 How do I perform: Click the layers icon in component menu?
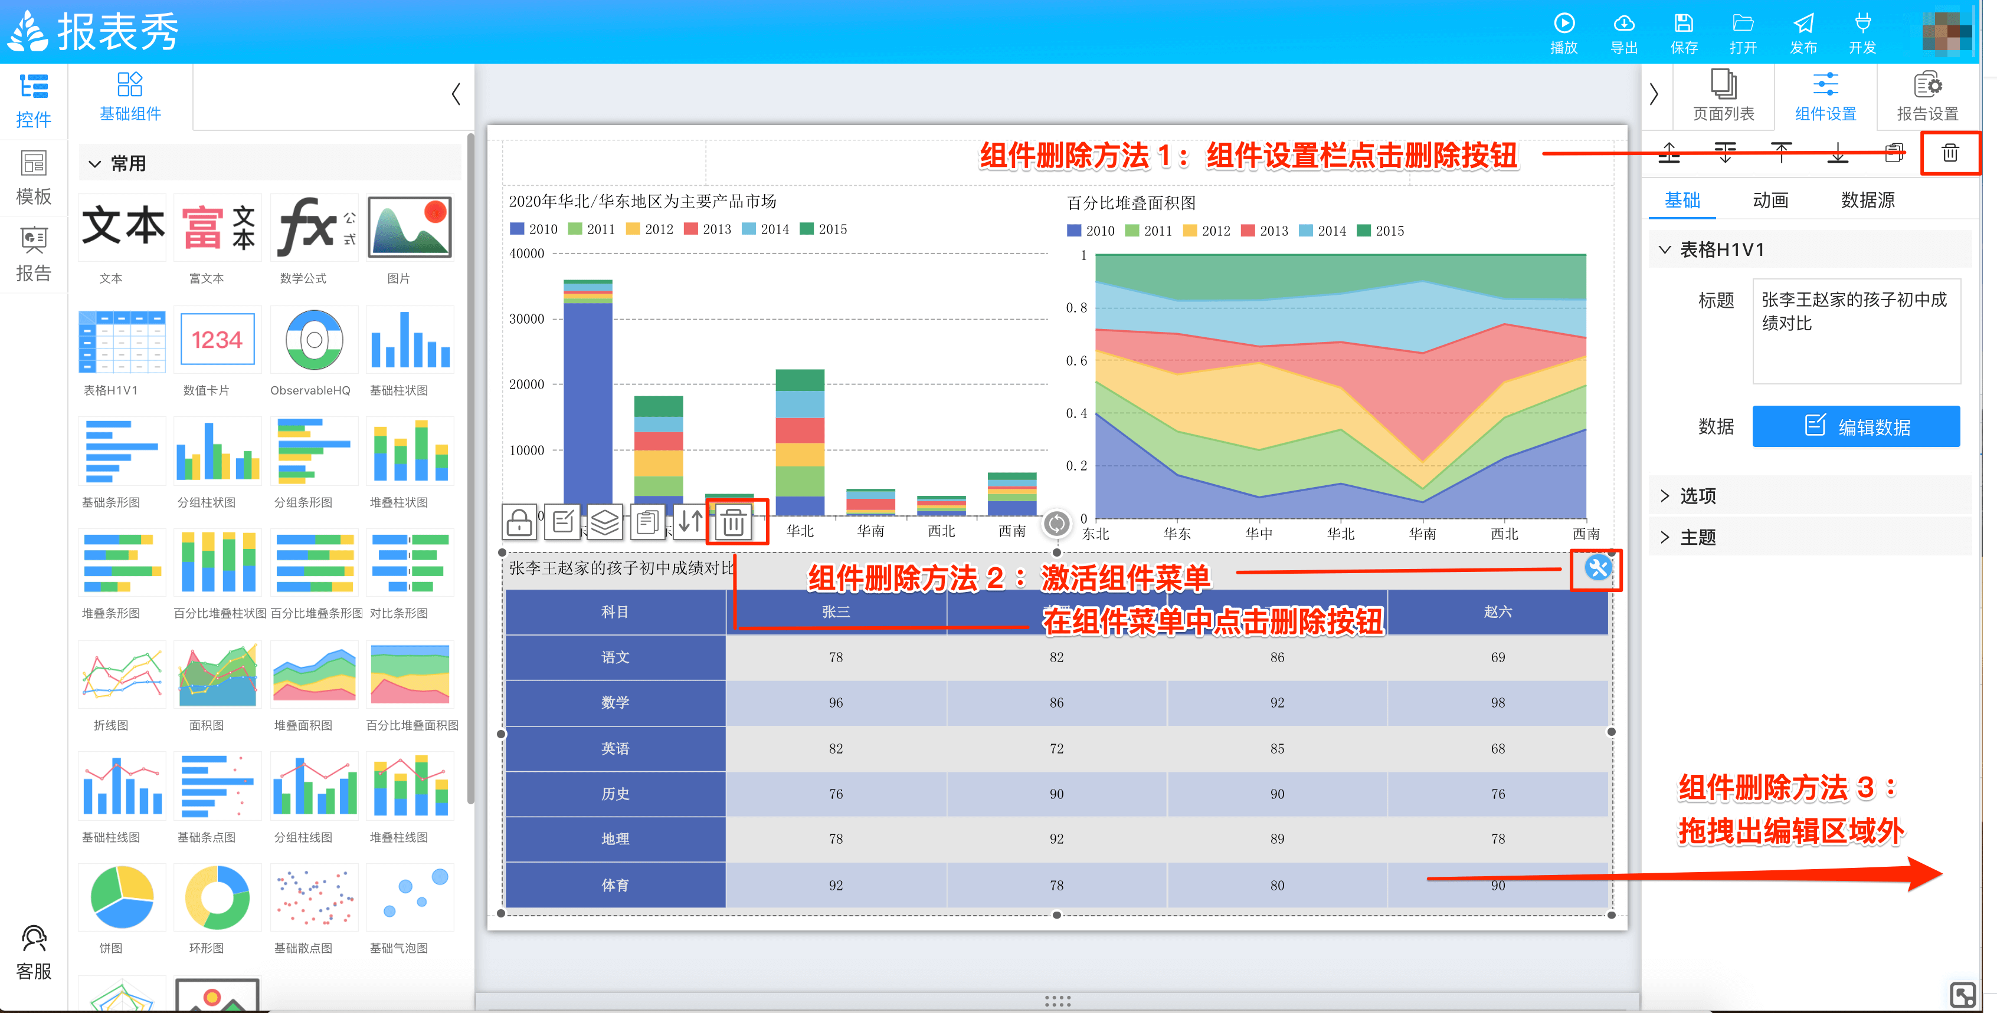coord(605,522)
